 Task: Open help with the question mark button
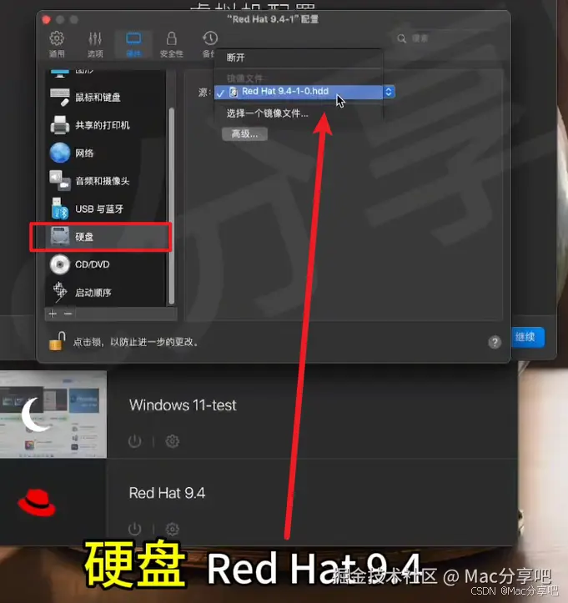tap(495, 342)
